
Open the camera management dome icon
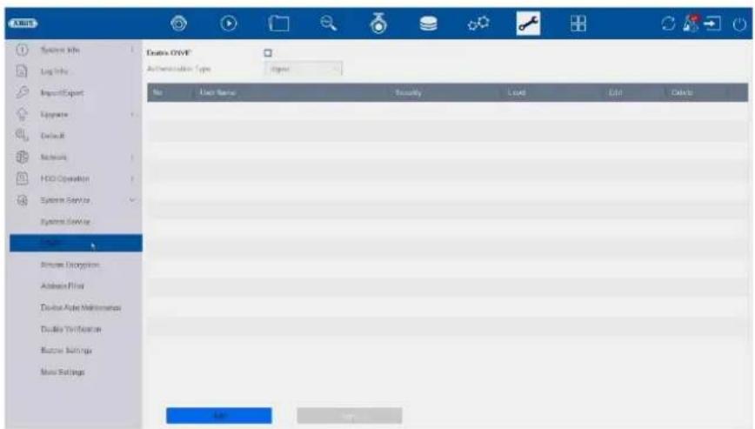[378, 23]
